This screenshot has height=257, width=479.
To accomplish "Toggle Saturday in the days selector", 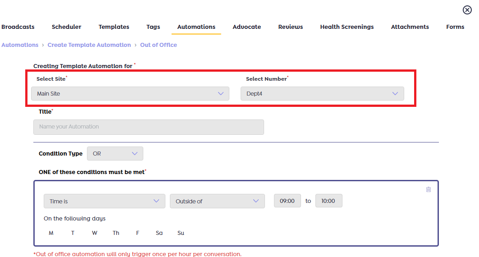I will (159, 233).
